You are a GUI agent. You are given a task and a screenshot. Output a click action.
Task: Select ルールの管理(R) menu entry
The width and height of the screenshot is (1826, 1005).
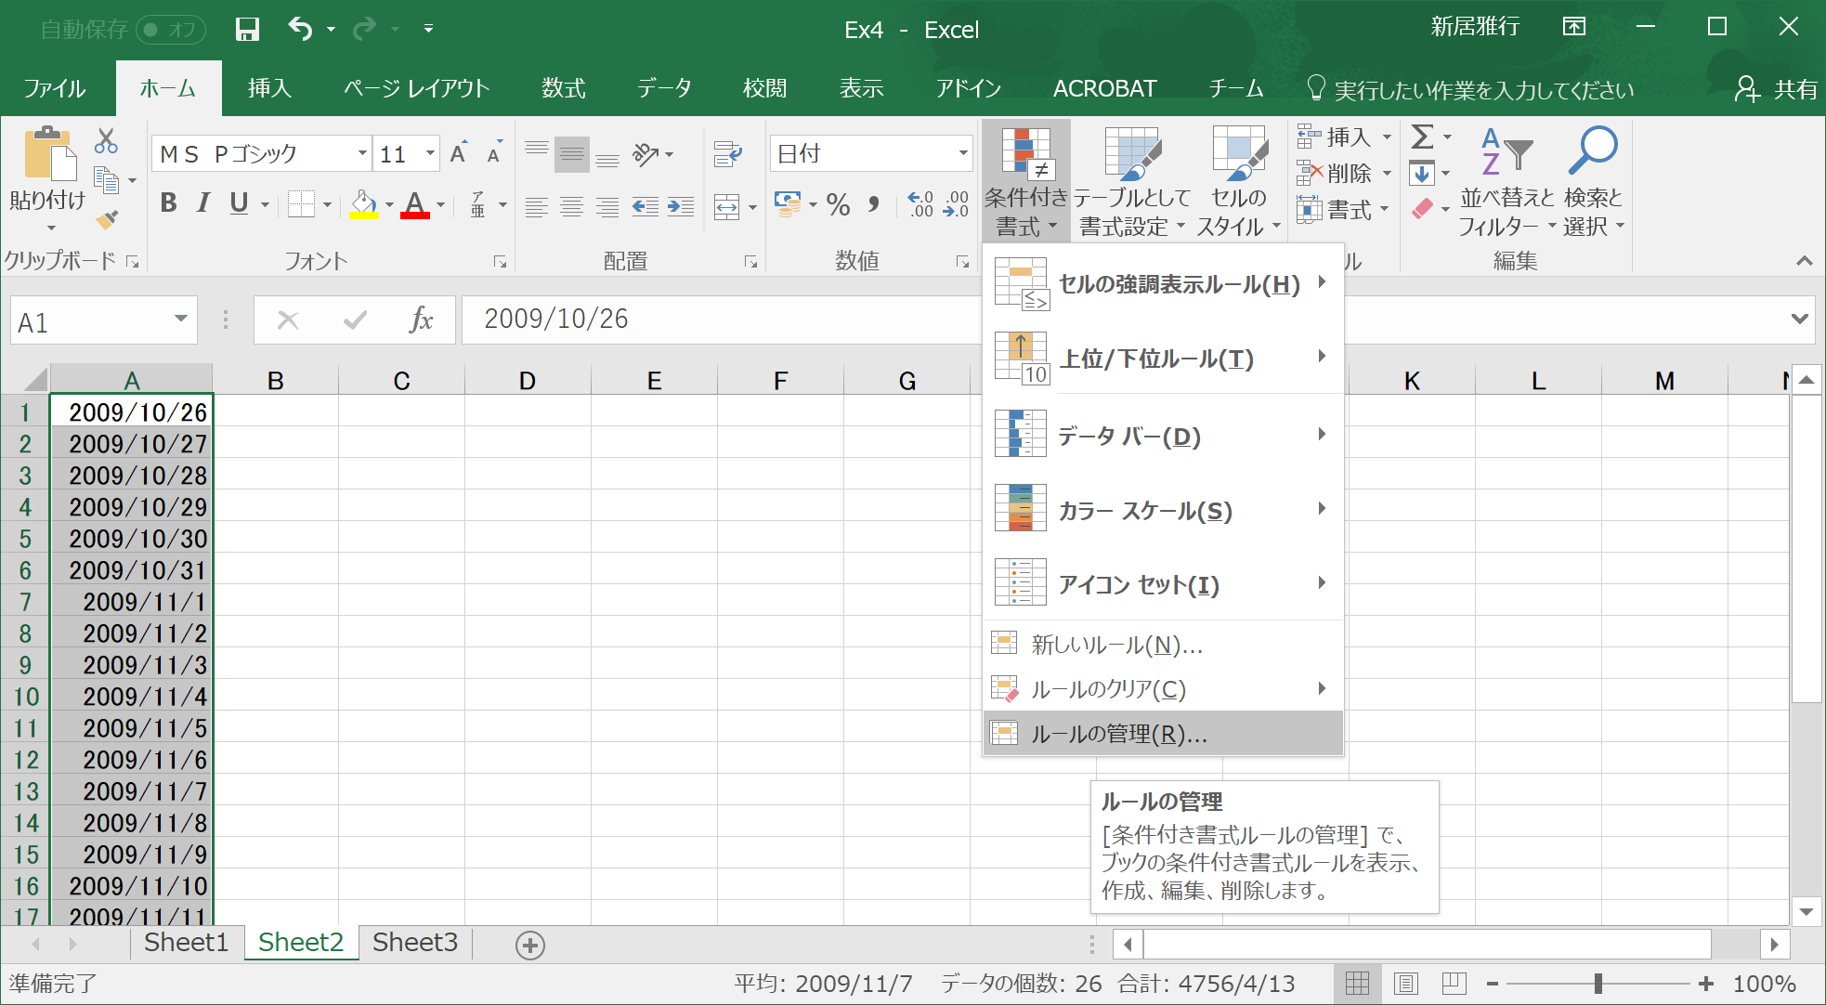[1118, 734]
